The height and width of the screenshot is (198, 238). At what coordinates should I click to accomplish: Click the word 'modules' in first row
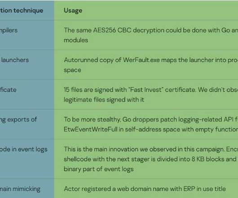(x=76, y=40)
